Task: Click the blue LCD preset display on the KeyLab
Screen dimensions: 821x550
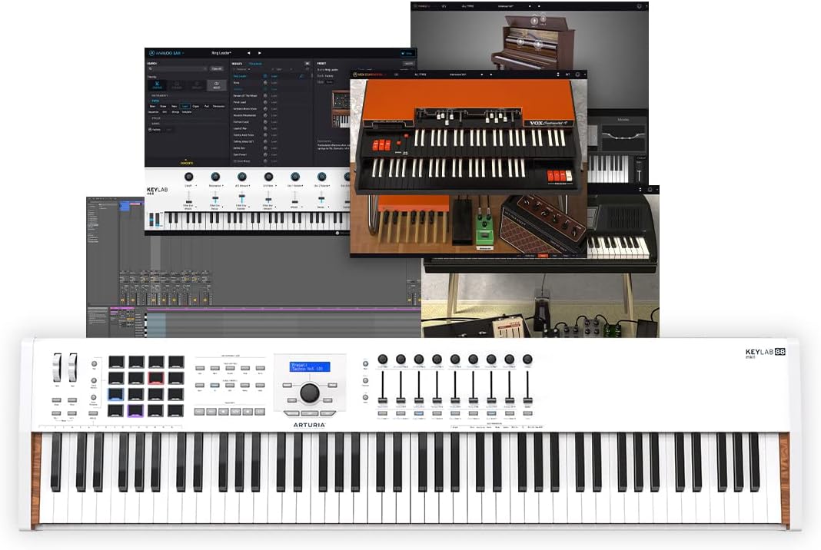Action: tap(310, 367)
